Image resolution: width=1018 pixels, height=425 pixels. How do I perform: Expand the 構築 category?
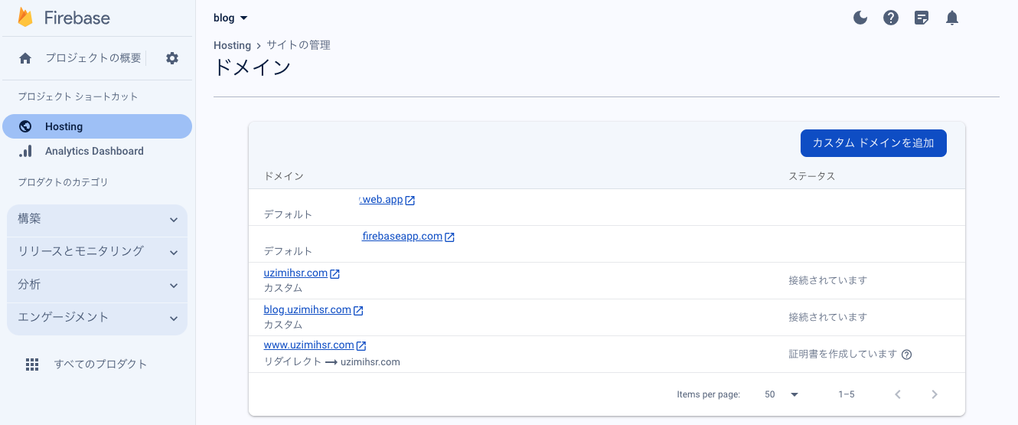(97, 219)
